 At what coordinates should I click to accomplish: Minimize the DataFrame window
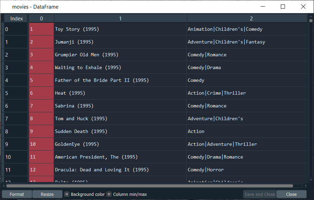click(262, 7)
